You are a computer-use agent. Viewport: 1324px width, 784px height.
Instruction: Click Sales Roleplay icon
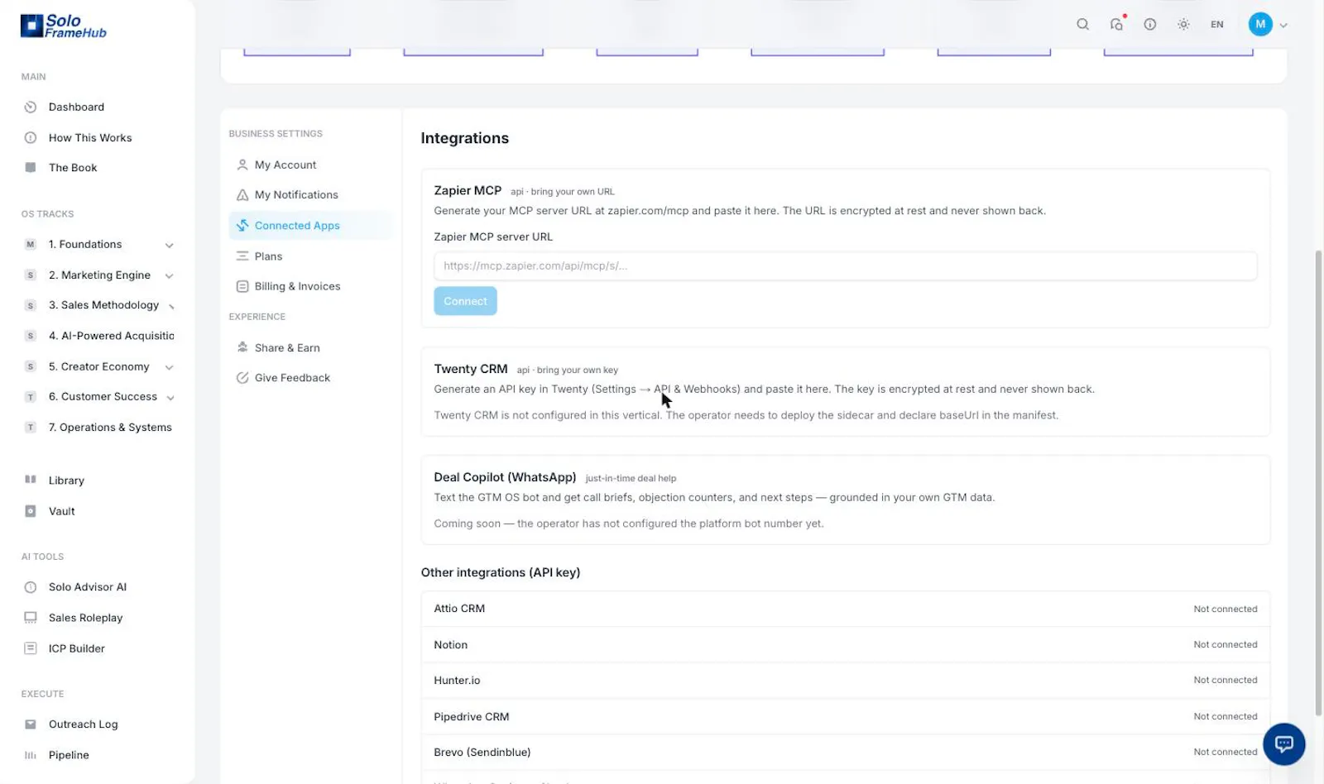[31, 618]
